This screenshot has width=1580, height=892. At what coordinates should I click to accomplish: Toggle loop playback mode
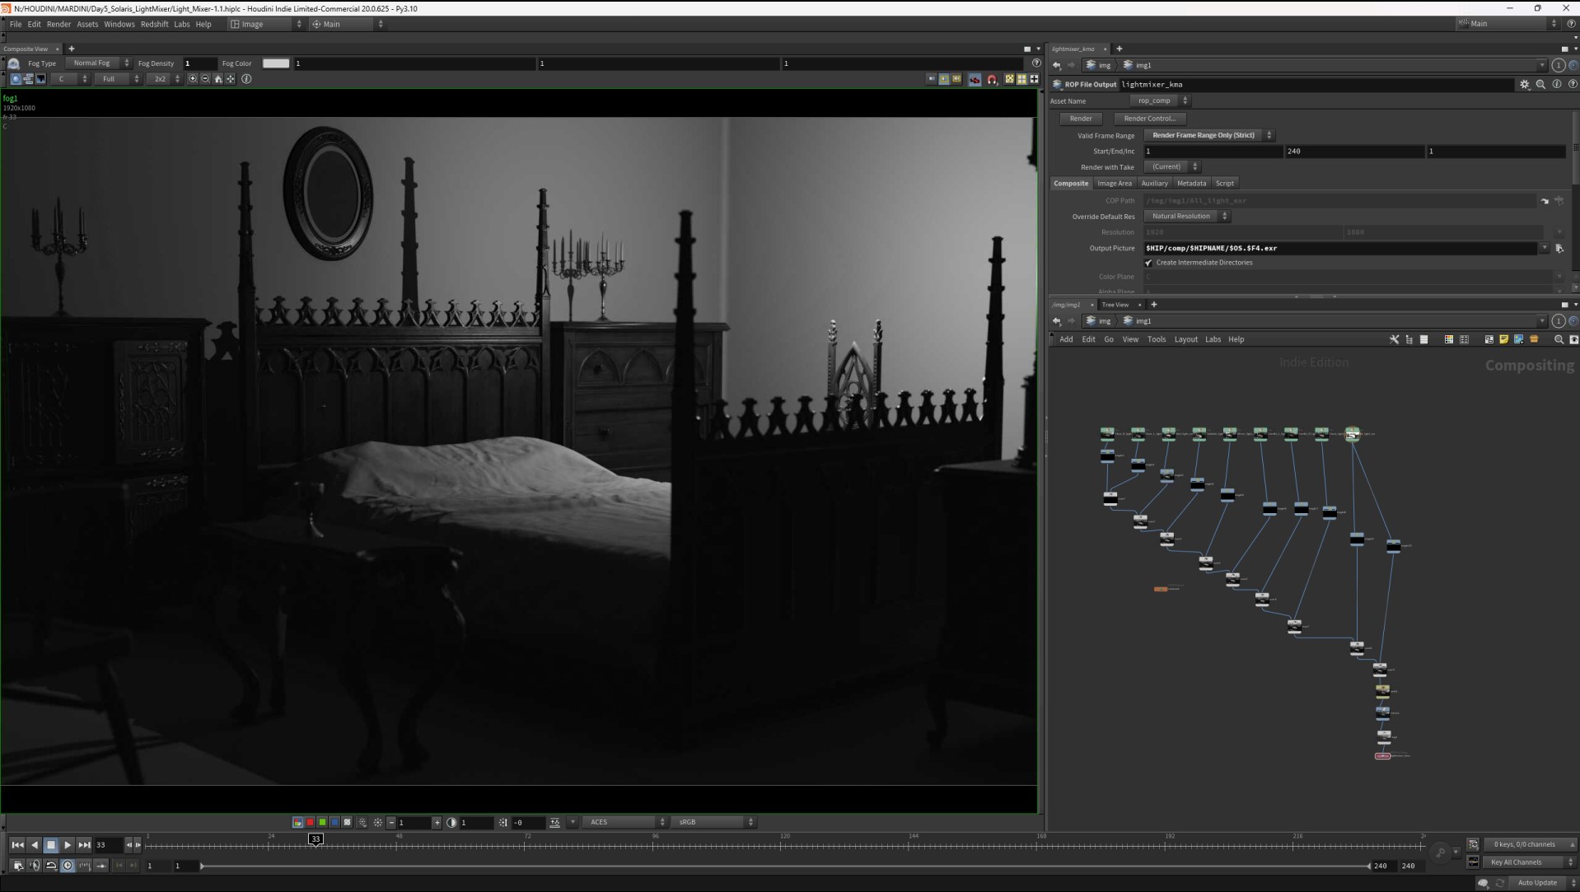[51, 866]
